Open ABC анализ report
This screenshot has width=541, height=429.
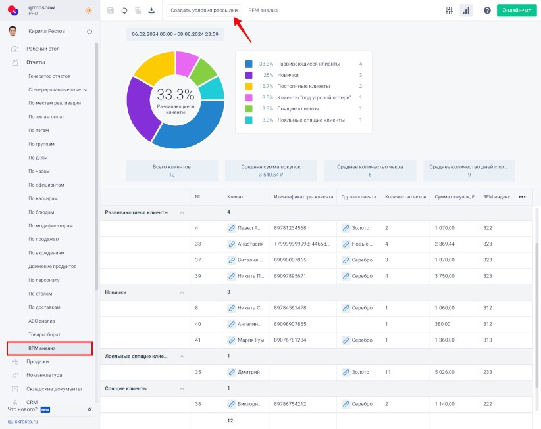pyautogui.click(x=41, y=321)
